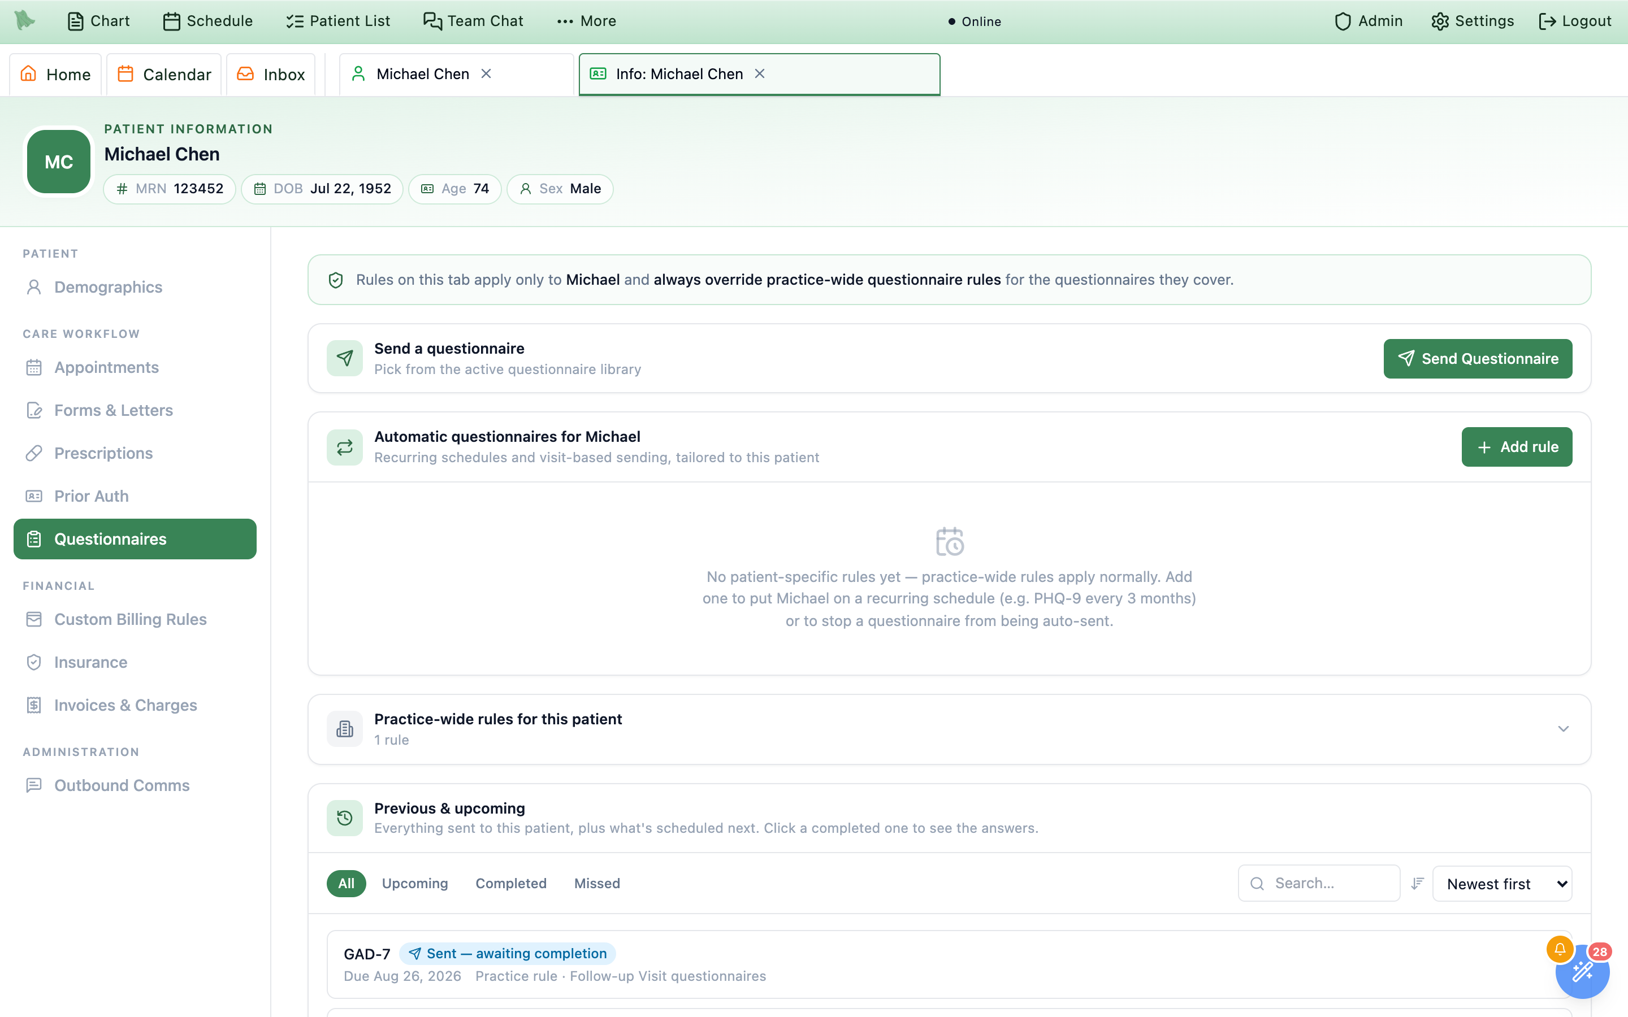This screenshot has height=1017, width=1628.
Task: Click the questionnaire Search field
Action: click(1319, 884)
